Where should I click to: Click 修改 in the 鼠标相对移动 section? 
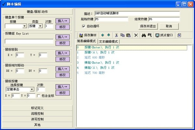click(x=62, y=75)
